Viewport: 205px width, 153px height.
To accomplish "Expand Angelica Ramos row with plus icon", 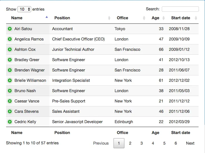I will [10, 39].
